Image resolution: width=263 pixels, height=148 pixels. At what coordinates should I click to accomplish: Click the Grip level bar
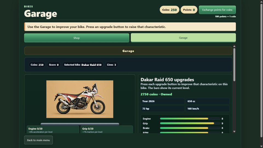click(190, 123)
